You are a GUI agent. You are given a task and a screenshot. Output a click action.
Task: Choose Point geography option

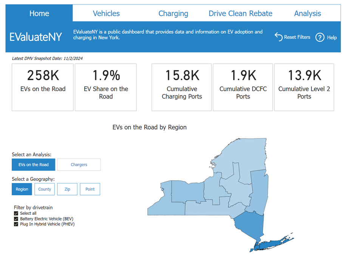coord(90,189)
